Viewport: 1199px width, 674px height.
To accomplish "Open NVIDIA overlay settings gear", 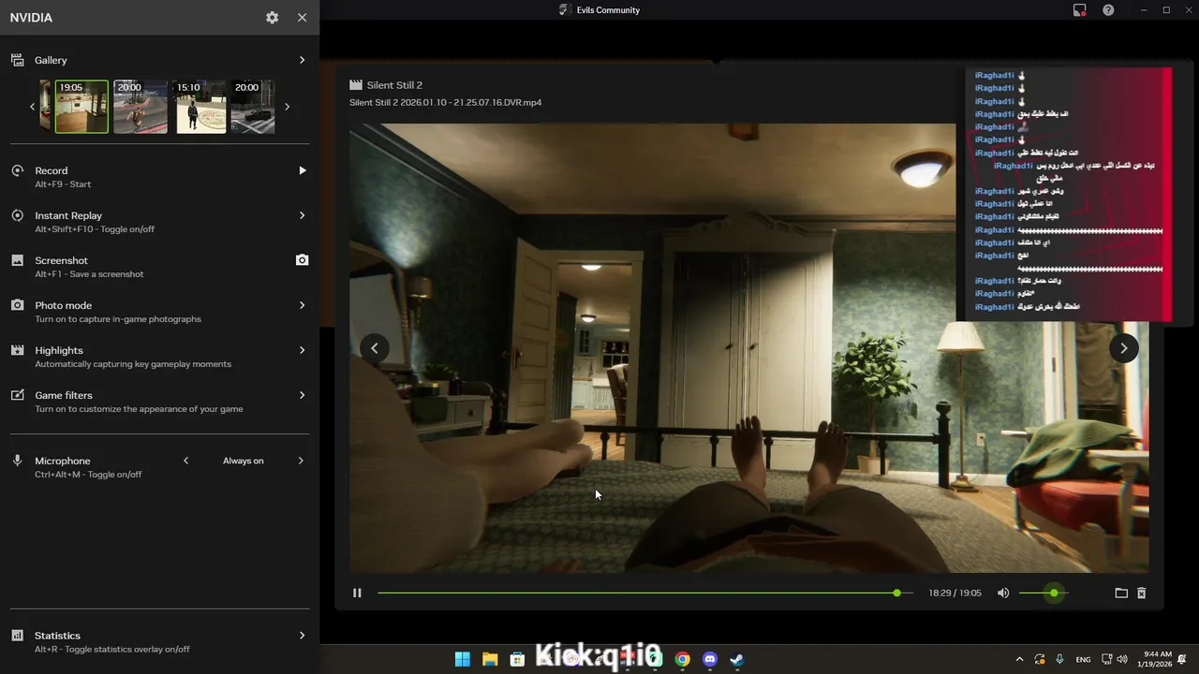I will tap(272, 18).
